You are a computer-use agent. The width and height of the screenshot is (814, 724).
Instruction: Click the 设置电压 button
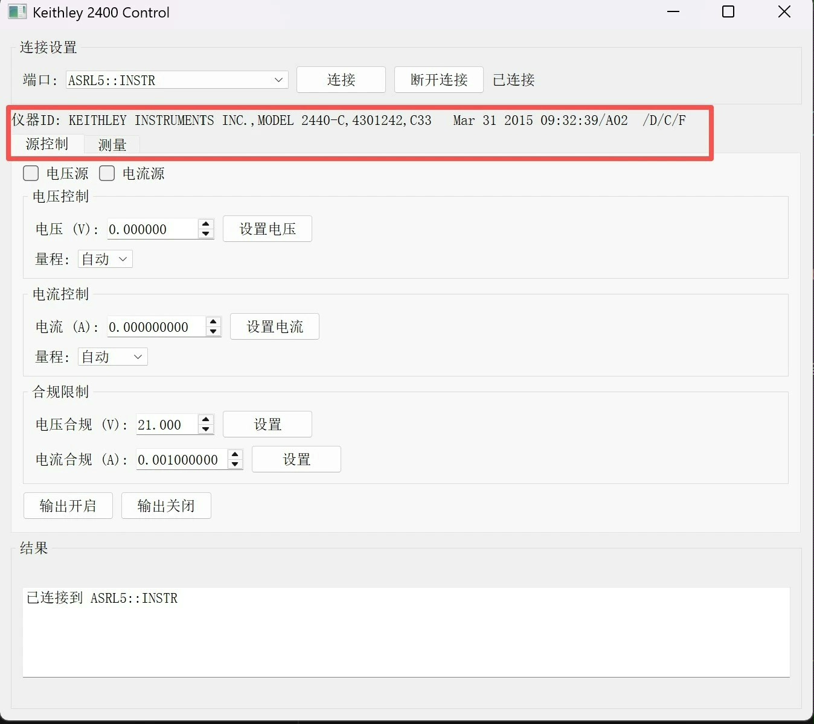(268, 229)
